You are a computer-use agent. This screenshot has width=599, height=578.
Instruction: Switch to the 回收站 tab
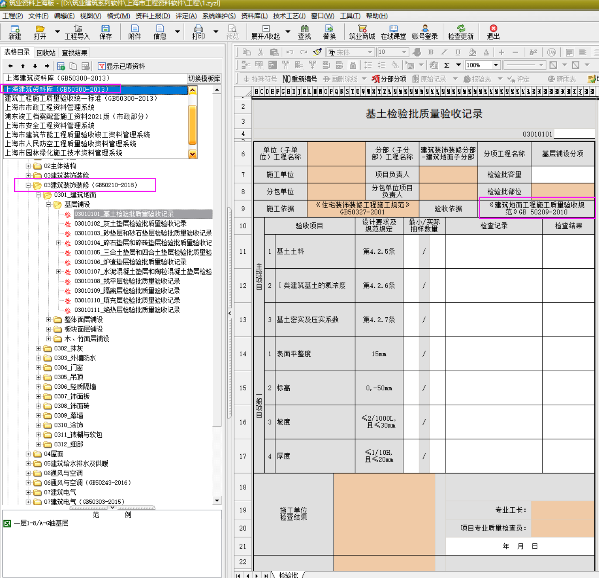tap(46, 52)
